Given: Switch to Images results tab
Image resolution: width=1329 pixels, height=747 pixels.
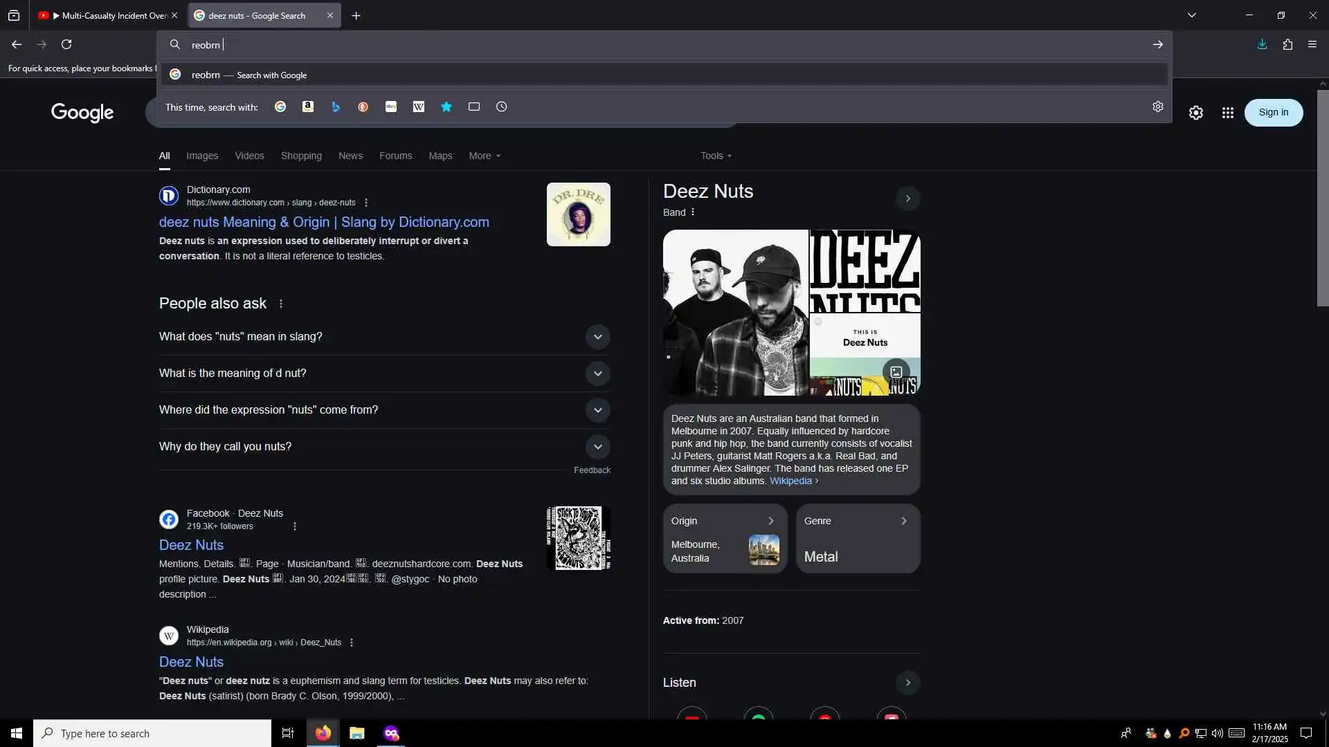Looking at the screenshot, I should coord(202,156).
